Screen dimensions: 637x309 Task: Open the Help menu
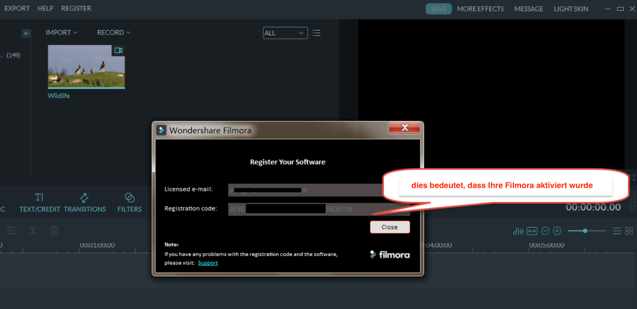click(x=45, y=8)
